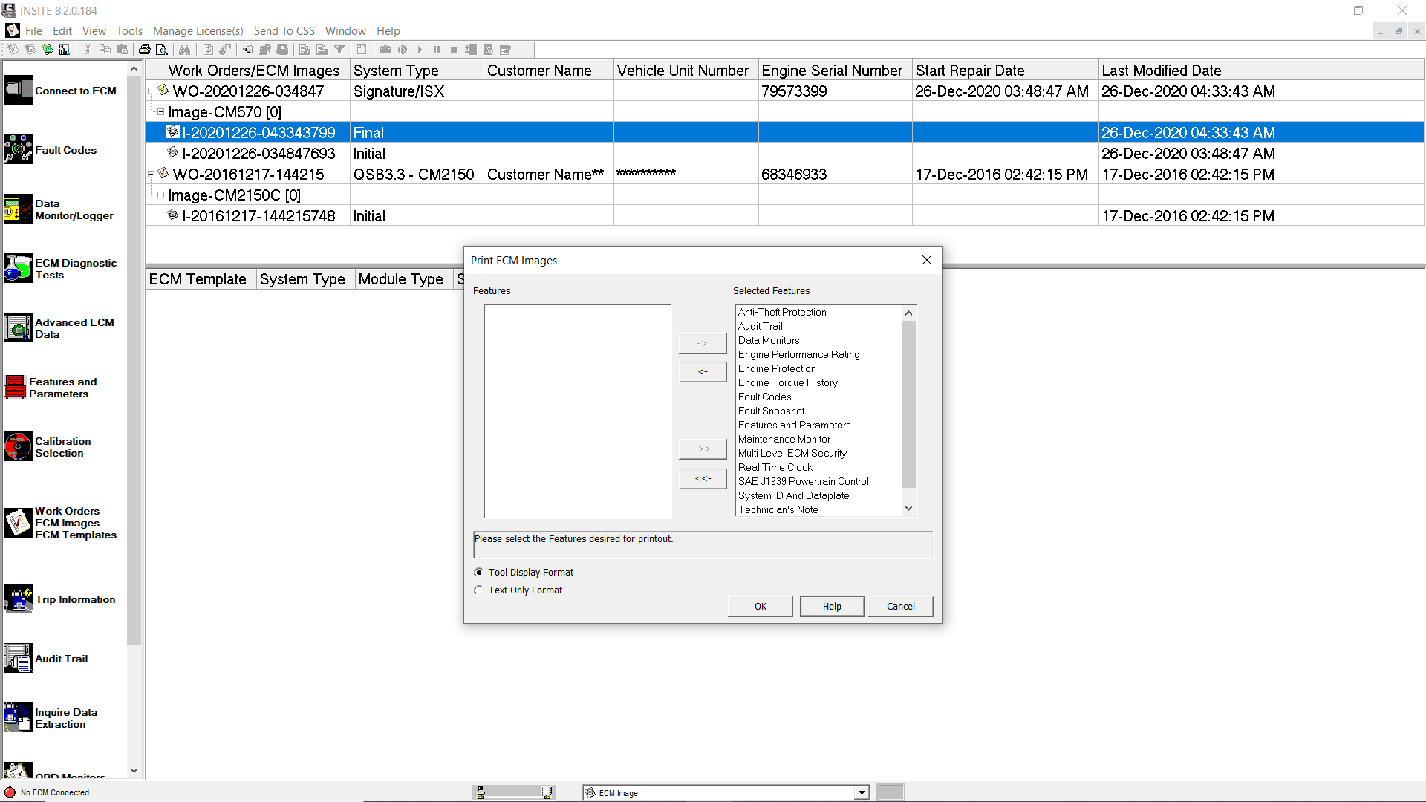Click Cancel in Print ECM Images dialog

click(900, 606)
